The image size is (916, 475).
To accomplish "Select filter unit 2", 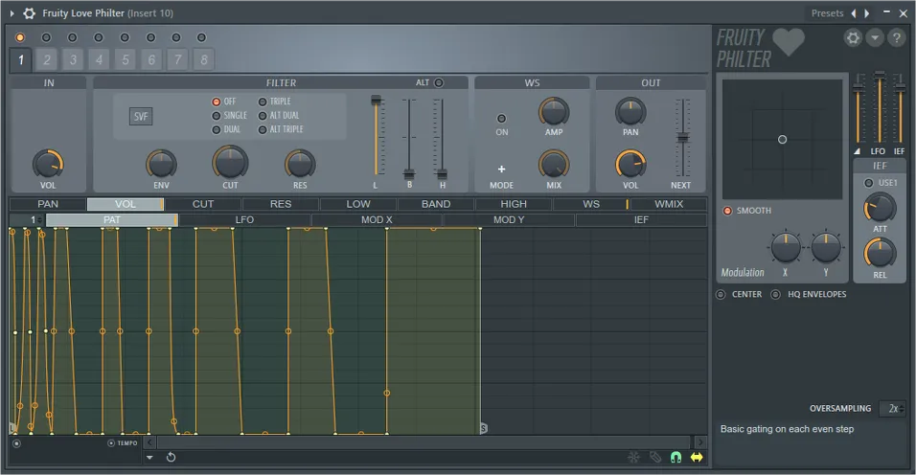I will (x=47, y=59).
